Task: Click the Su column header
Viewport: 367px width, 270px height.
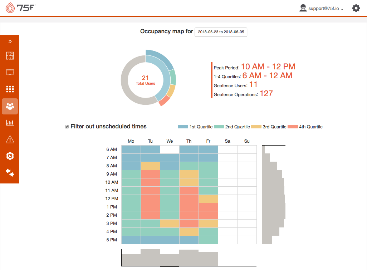Action: click(x=247, y=141)
